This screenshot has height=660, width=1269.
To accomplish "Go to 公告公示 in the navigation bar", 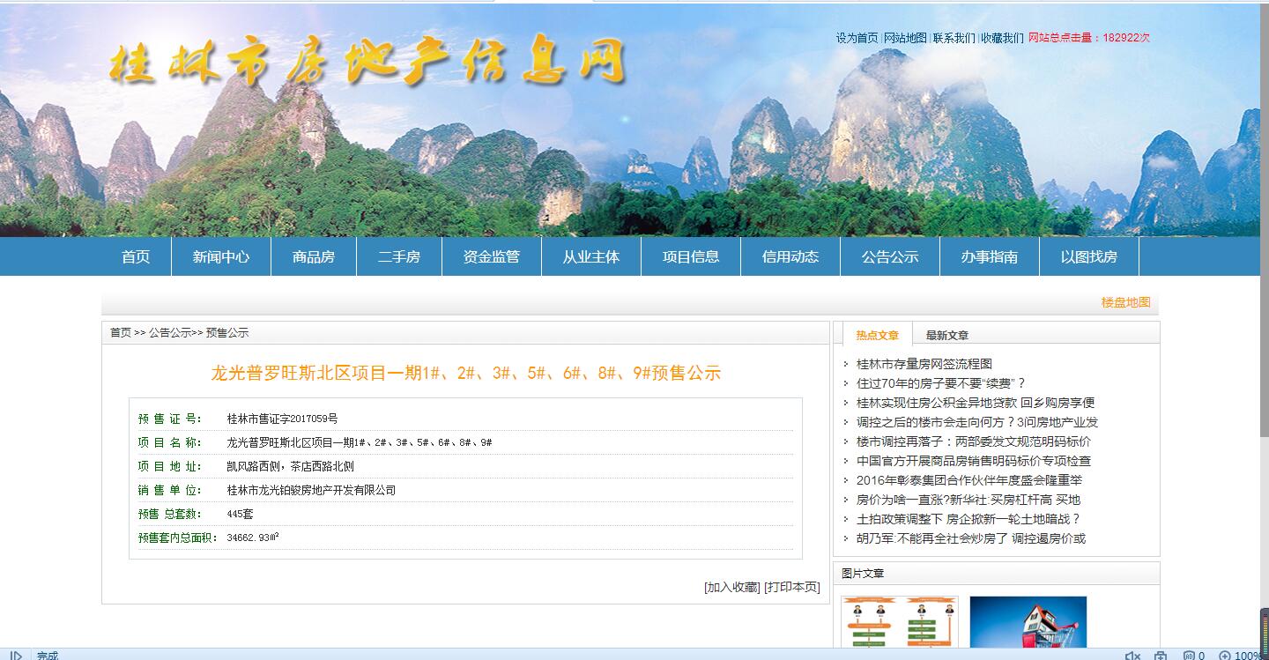I will 890,256.
